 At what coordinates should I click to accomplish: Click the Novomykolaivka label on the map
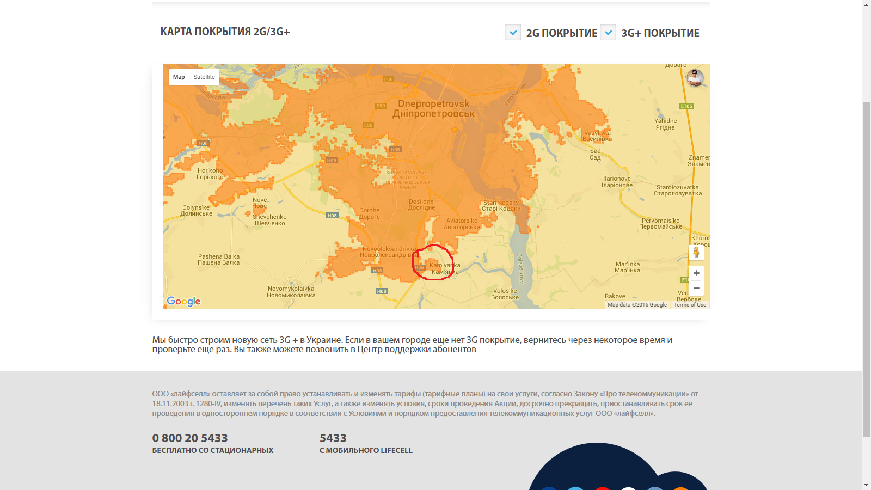click(291, 292)
